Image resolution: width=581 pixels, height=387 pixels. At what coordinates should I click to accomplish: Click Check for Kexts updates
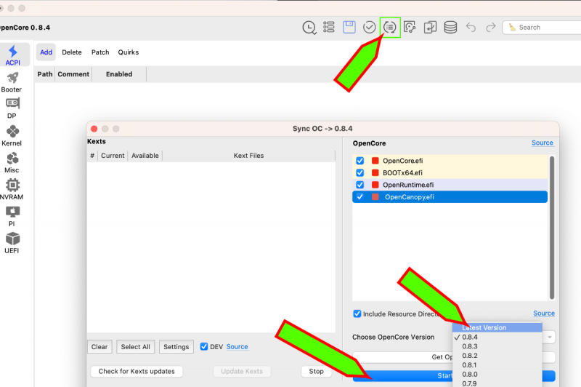[137, 372]
